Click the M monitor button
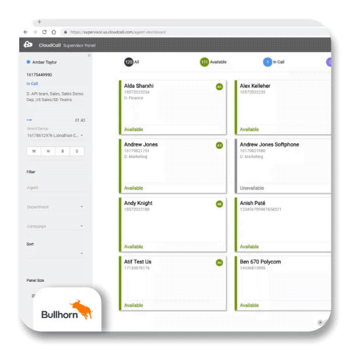The width and height of the screenshot is (350, 350). (x=34, y=151)
